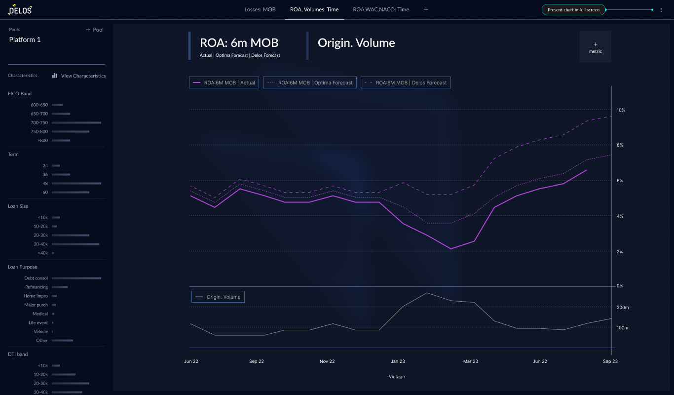674x395 pixels.
Task: Open the three-dot options menu
Action: tap(661, 10)
